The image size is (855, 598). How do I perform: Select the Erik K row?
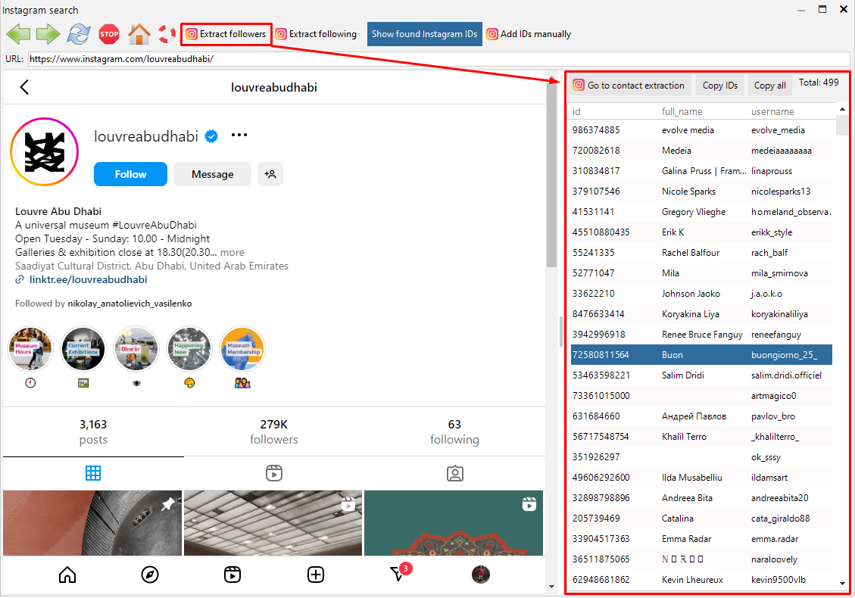pyautogui.click(x=701, y=232)
